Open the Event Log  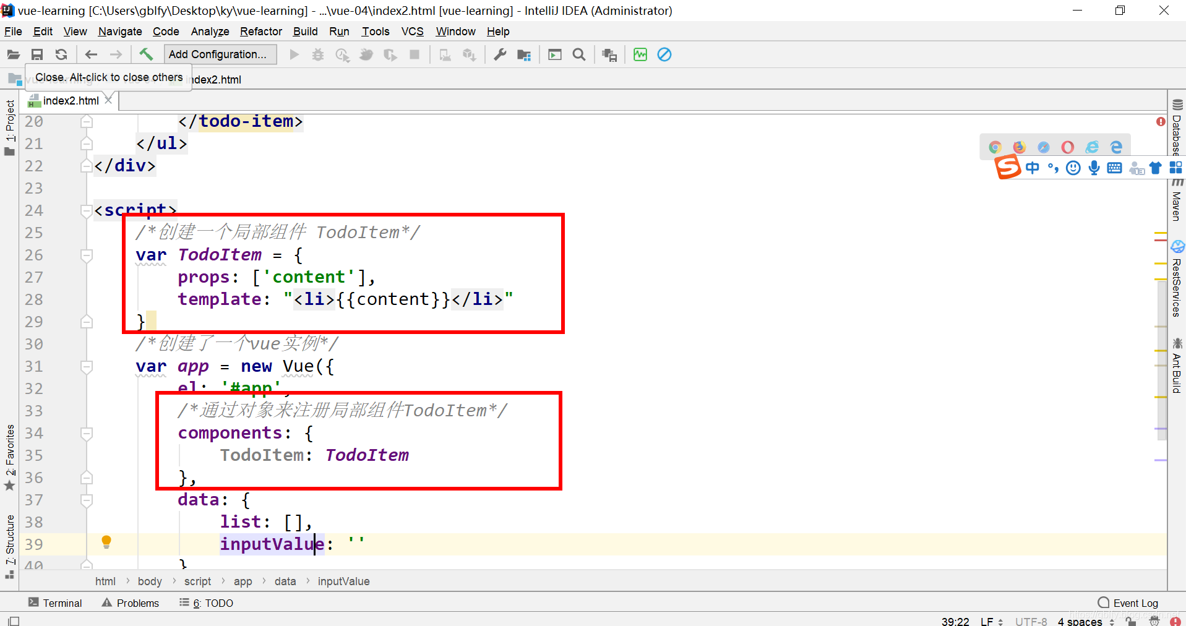(1128, 603)
